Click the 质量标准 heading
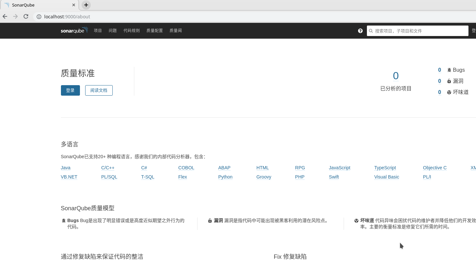This screenshot has width=476, height=263. point(78,73)
